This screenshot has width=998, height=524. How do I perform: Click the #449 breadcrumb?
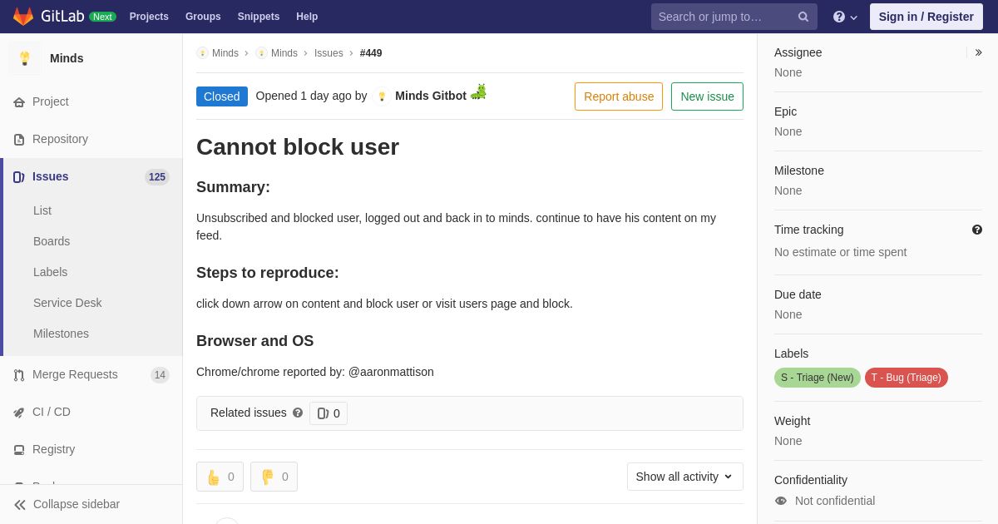coord(371,53)
